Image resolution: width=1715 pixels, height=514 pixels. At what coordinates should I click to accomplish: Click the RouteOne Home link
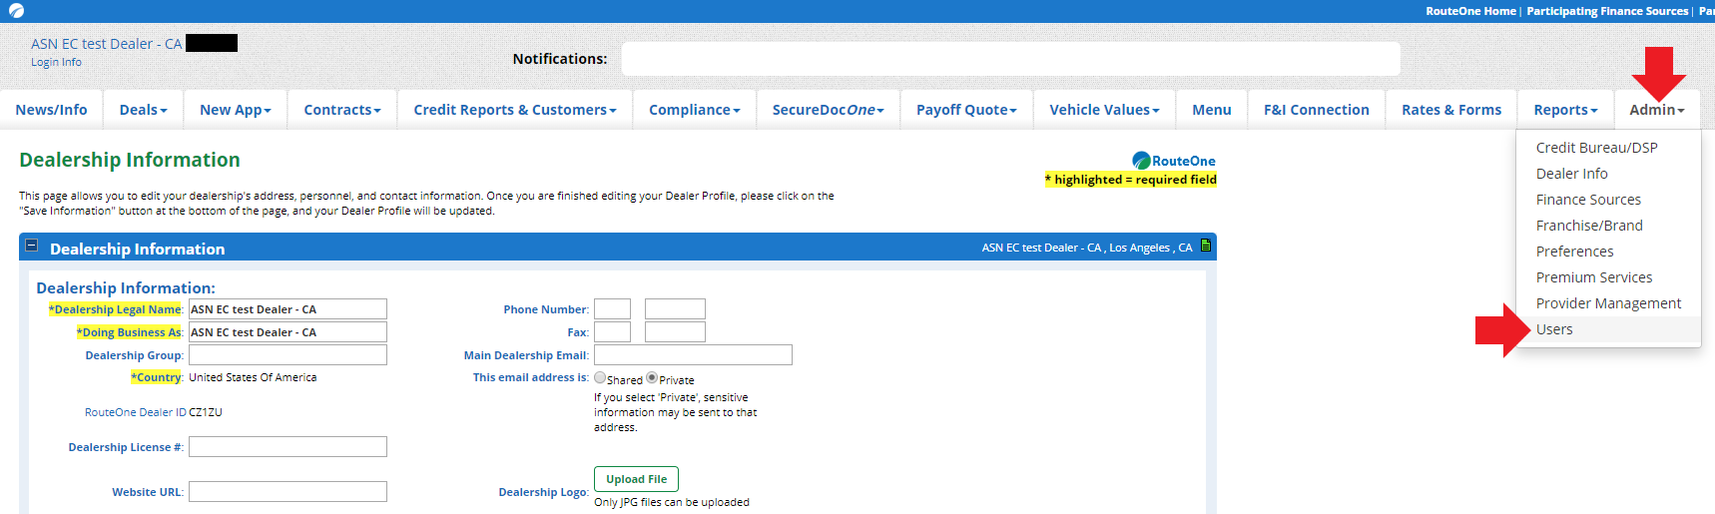click(1470, 11)
